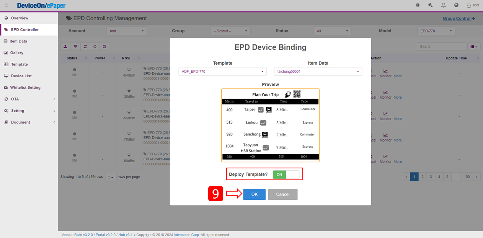Screen dimensions: 483x238
Task: Click the globe language icon
Action: [456, 5]
